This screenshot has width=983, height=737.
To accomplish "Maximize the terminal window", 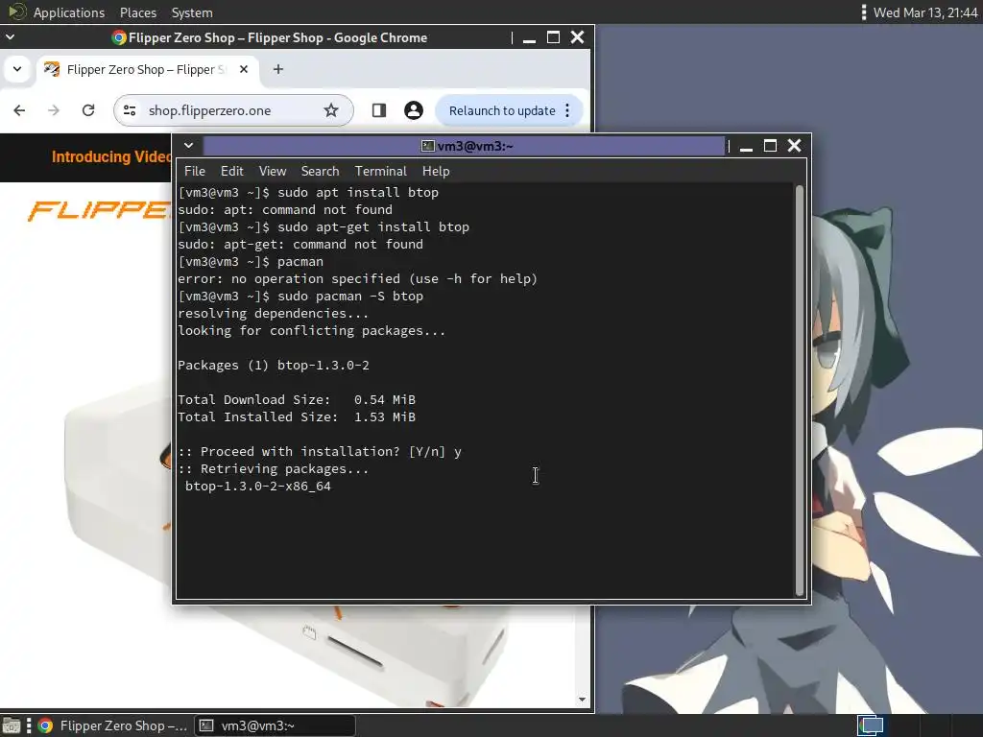I will (770, 146).
